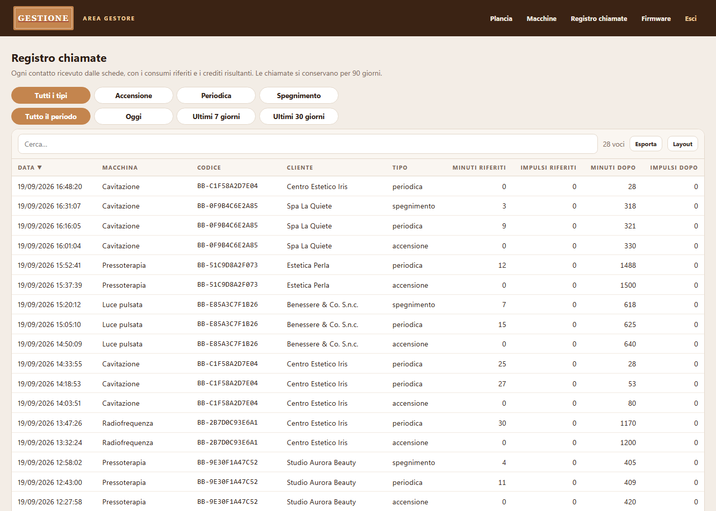Filter calls by Spegnimento type
This screenshot has width=716, height=511.
coord(299,96)
